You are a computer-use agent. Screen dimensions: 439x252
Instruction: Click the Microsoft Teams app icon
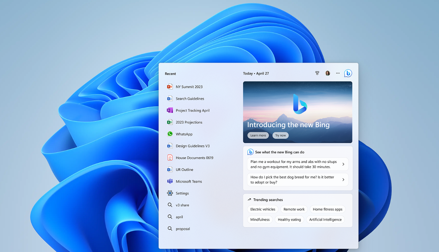pos(170,181)
